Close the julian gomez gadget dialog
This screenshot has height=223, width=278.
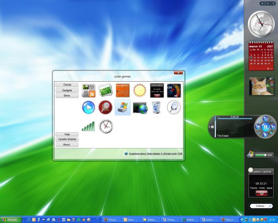[x=178, y=72]
